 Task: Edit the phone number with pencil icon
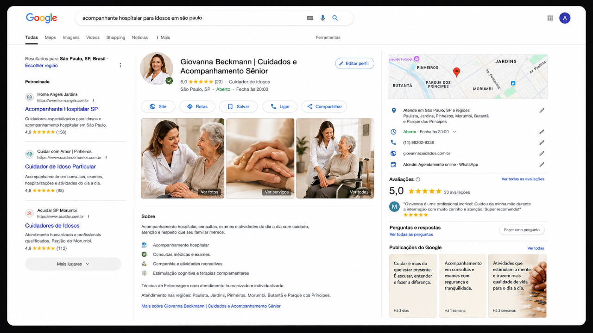coord(542,142)
